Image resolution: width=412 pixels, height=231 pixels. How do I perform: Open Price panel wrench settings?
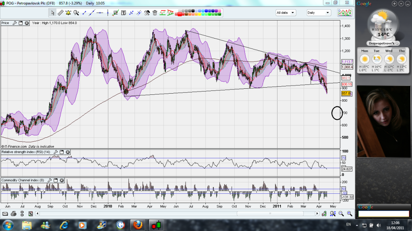pyautogui.click(x=14, y=23)
